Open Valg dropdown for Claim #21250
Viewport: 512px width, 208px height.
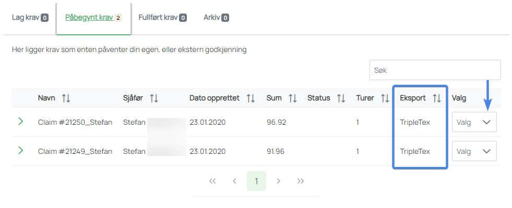pos(474,122)
